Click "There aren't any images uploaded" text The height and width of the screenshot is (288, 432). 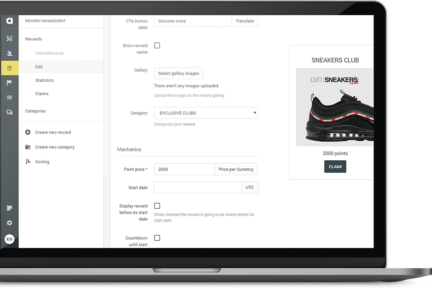186,86
